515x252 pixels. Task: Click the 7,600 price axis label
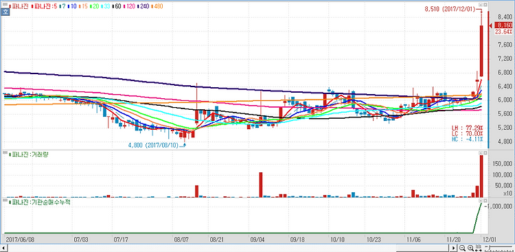tap(505, 45)
